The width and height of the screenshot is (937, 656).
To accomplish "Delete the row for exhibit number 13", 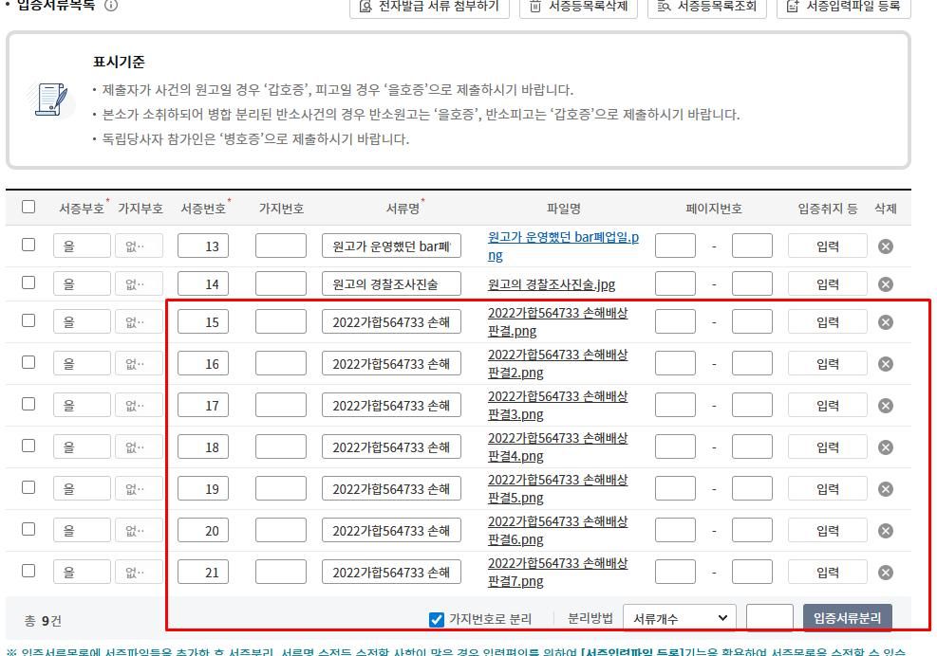I will click(x=885, y=246).
